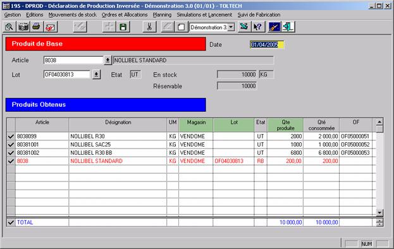The image size is (394, 249).
Task: Click the green airplane toolbar icon
Action: (243, 27)
